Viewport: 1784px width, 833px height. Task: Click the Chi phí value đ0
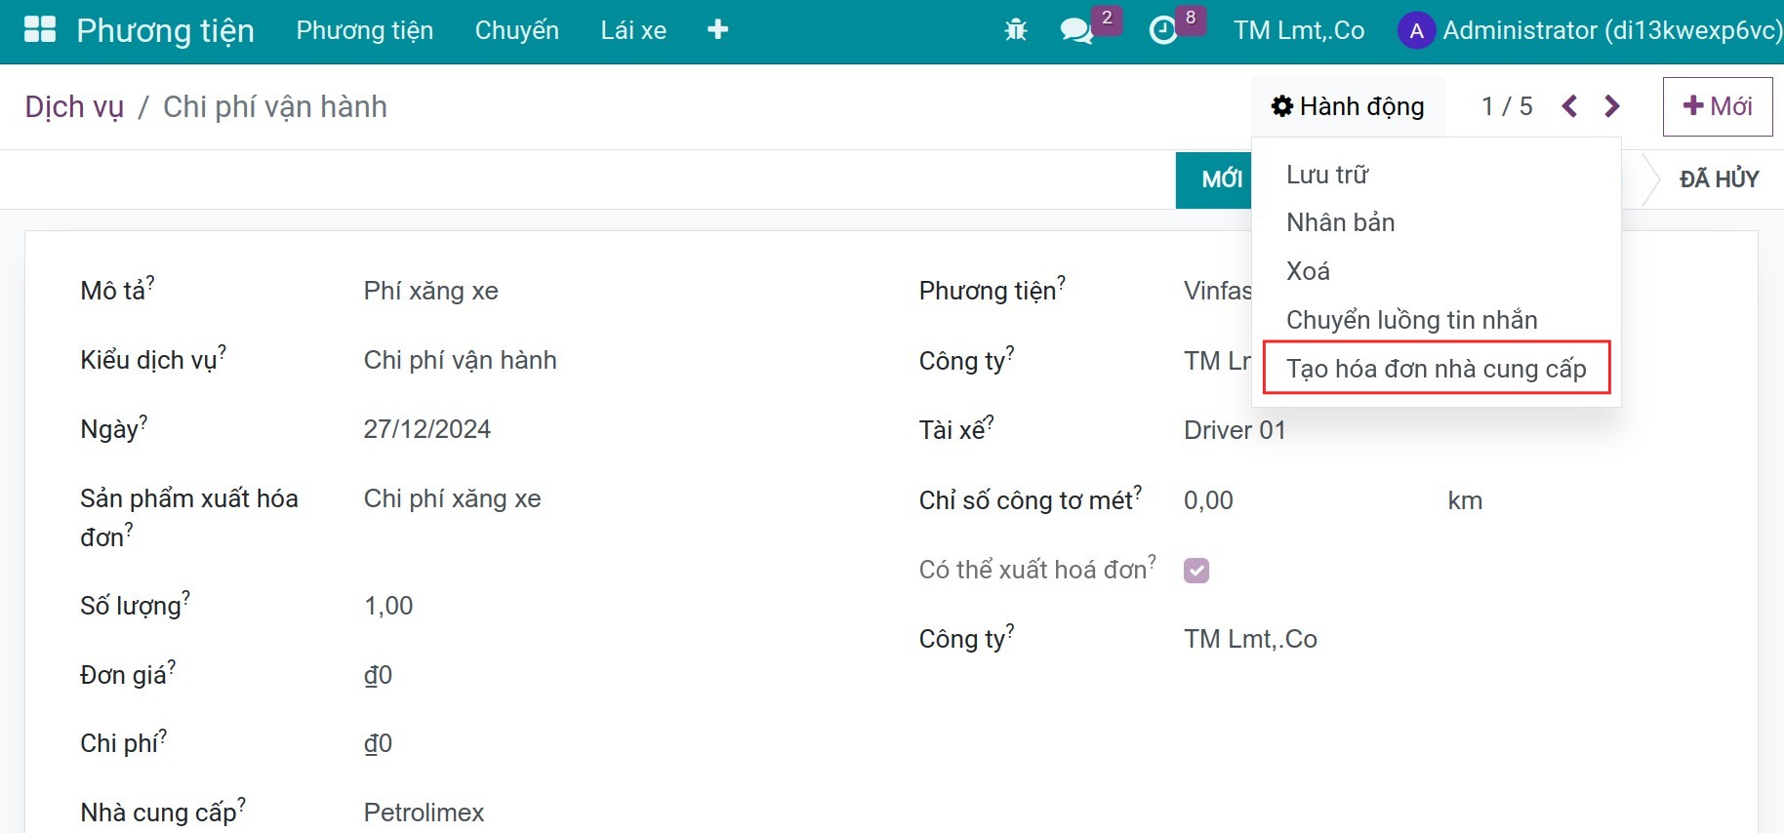point(378,743)
